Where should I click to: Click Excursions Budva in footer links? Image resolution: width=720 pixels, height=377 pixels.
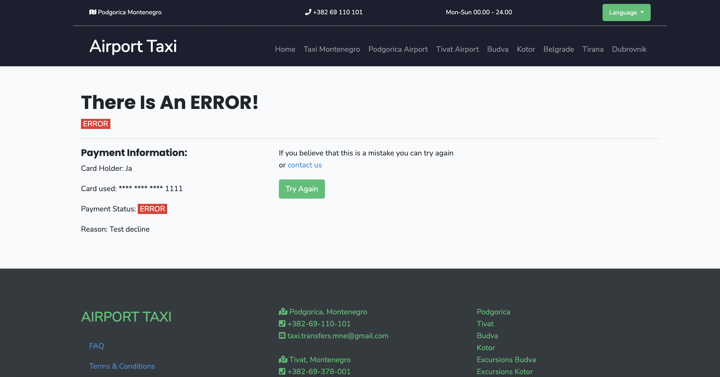506,359
